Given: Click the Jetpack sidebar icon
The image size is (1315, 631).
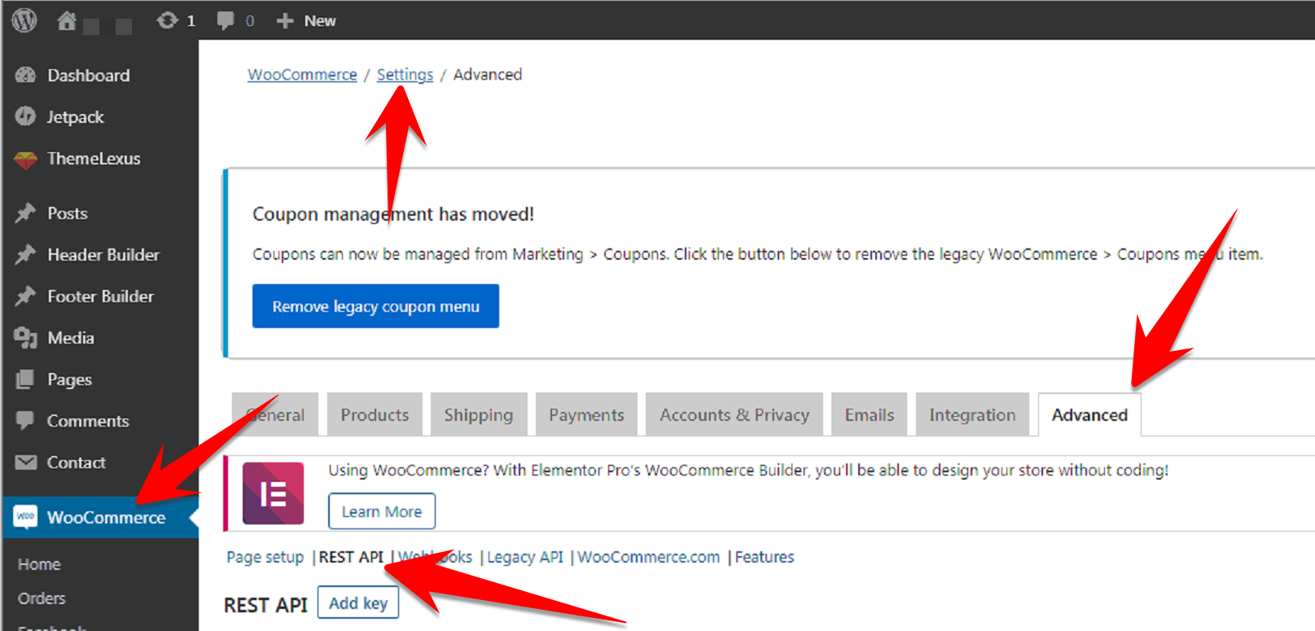Looking at the screenshot, I should (26, 116).
